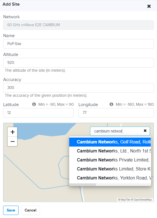The width and height of the screenshot is (157, 218).
Task: Focus the Name field containing PoP-Site
Action: point(78,44)
